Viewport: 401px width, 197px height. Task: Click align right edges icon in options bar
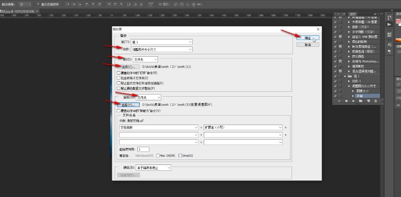pyautogui.click(x=99, y=5)
